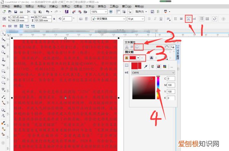Click the eyedropper color picker icon
The height and width of the screenshot is (151, 229).
point(146,67)
